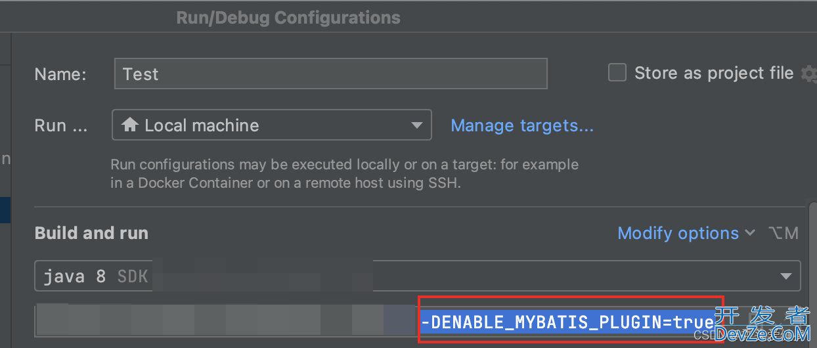The height and width of the screenshot is (348, 817).
Task: Click the vertical scrollbar on the dialog's right
Action: (x=812, y=276)
